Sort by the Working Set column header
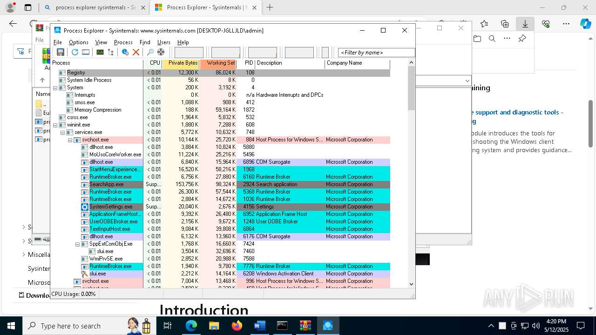 (218, 63)
